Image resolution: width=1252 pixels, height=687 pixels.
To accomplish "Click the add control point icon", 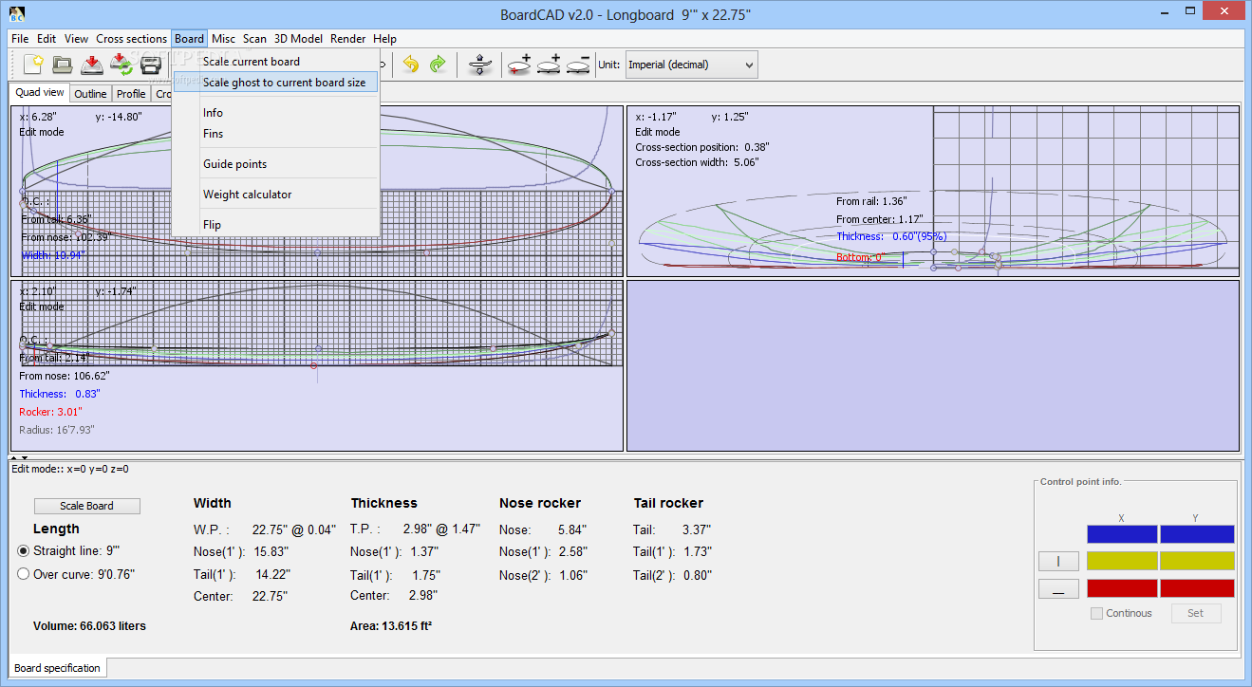I will coord(519,65).
